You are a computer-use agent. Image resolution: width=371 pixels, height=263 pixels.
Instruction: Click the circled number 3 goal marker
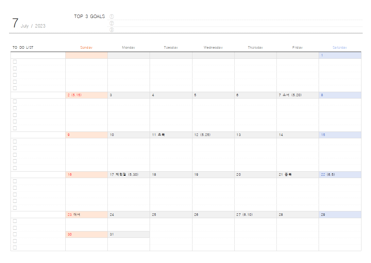(x=112, y=30)
